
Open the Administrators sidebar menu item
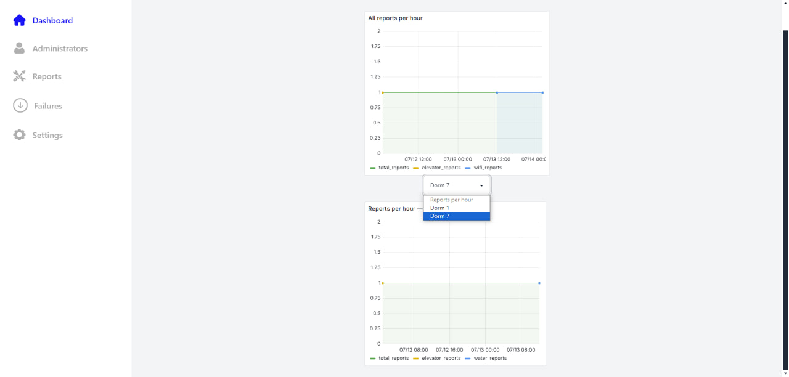coord(60,49)
